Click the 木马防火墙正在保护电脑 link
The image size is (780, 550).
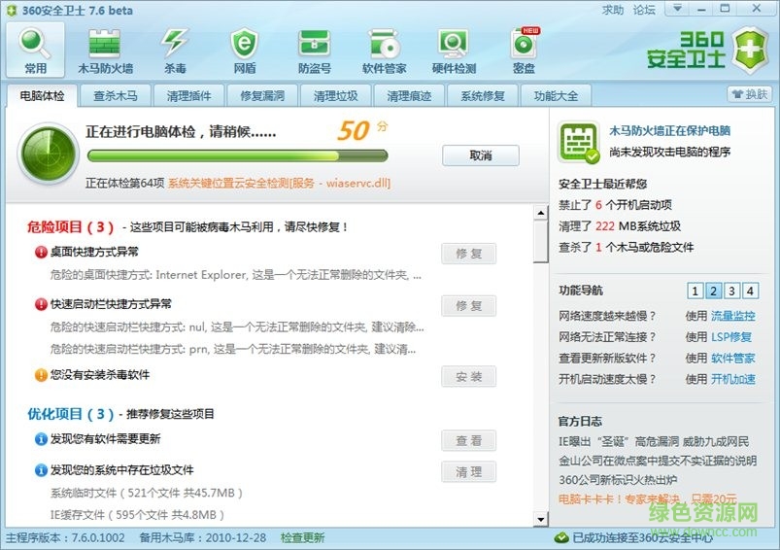pyautogui.click(x=669, y=131)
